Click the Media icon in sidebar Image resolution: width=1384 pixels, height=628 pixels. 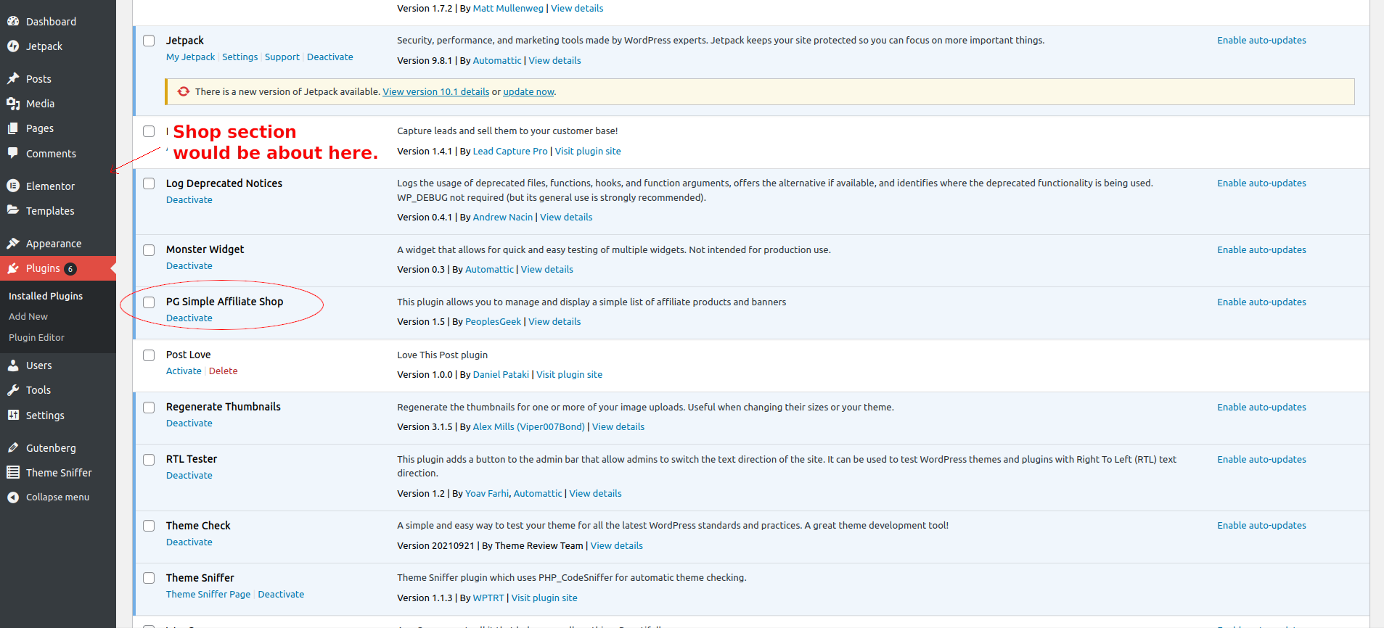(13, 104)
